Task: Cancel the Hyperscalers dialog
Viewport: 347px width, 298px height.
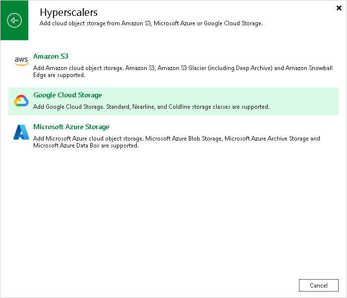Action: coord(318,286)
